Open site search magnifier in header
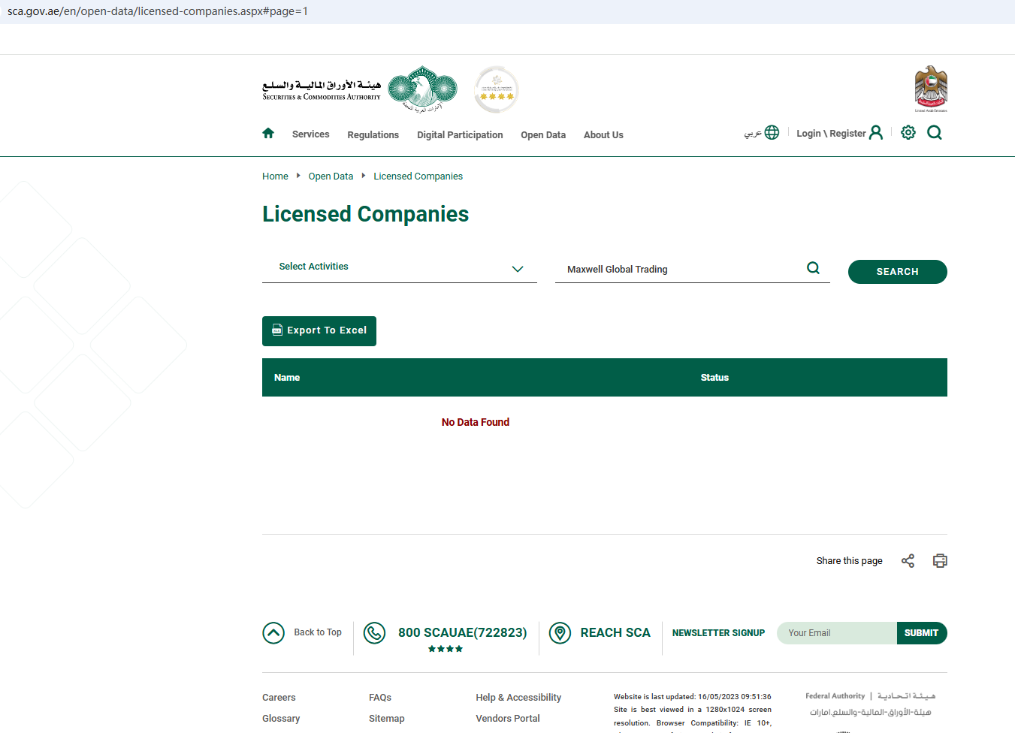The width and height of the screenshot is (1015, 733). click(x=935, y=133)
